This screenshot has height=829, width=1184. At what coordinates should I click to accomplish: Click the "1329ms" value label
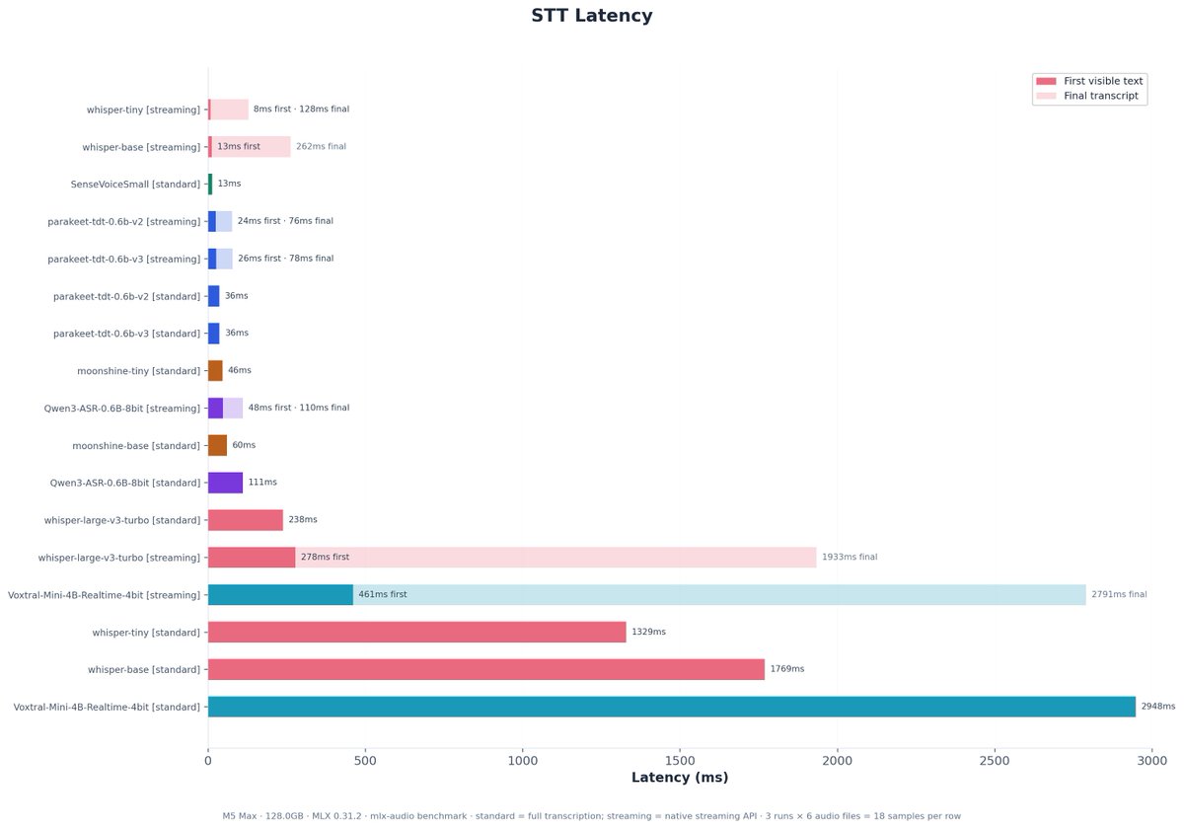pyautogui.click(x=648, y=632)
